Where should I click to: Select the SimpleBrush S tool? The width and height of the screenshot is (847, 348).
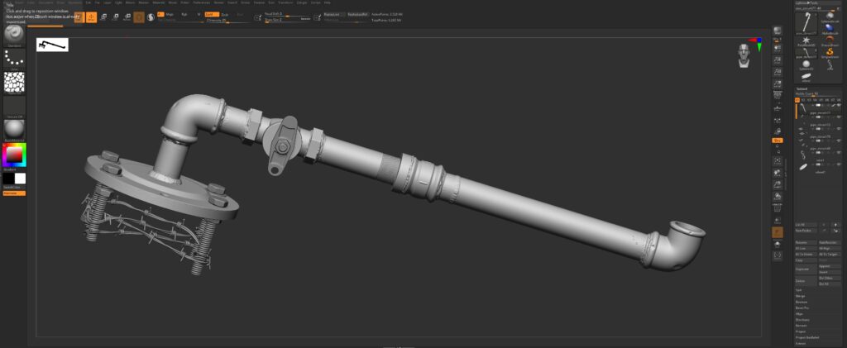click(x=830, y=53)
